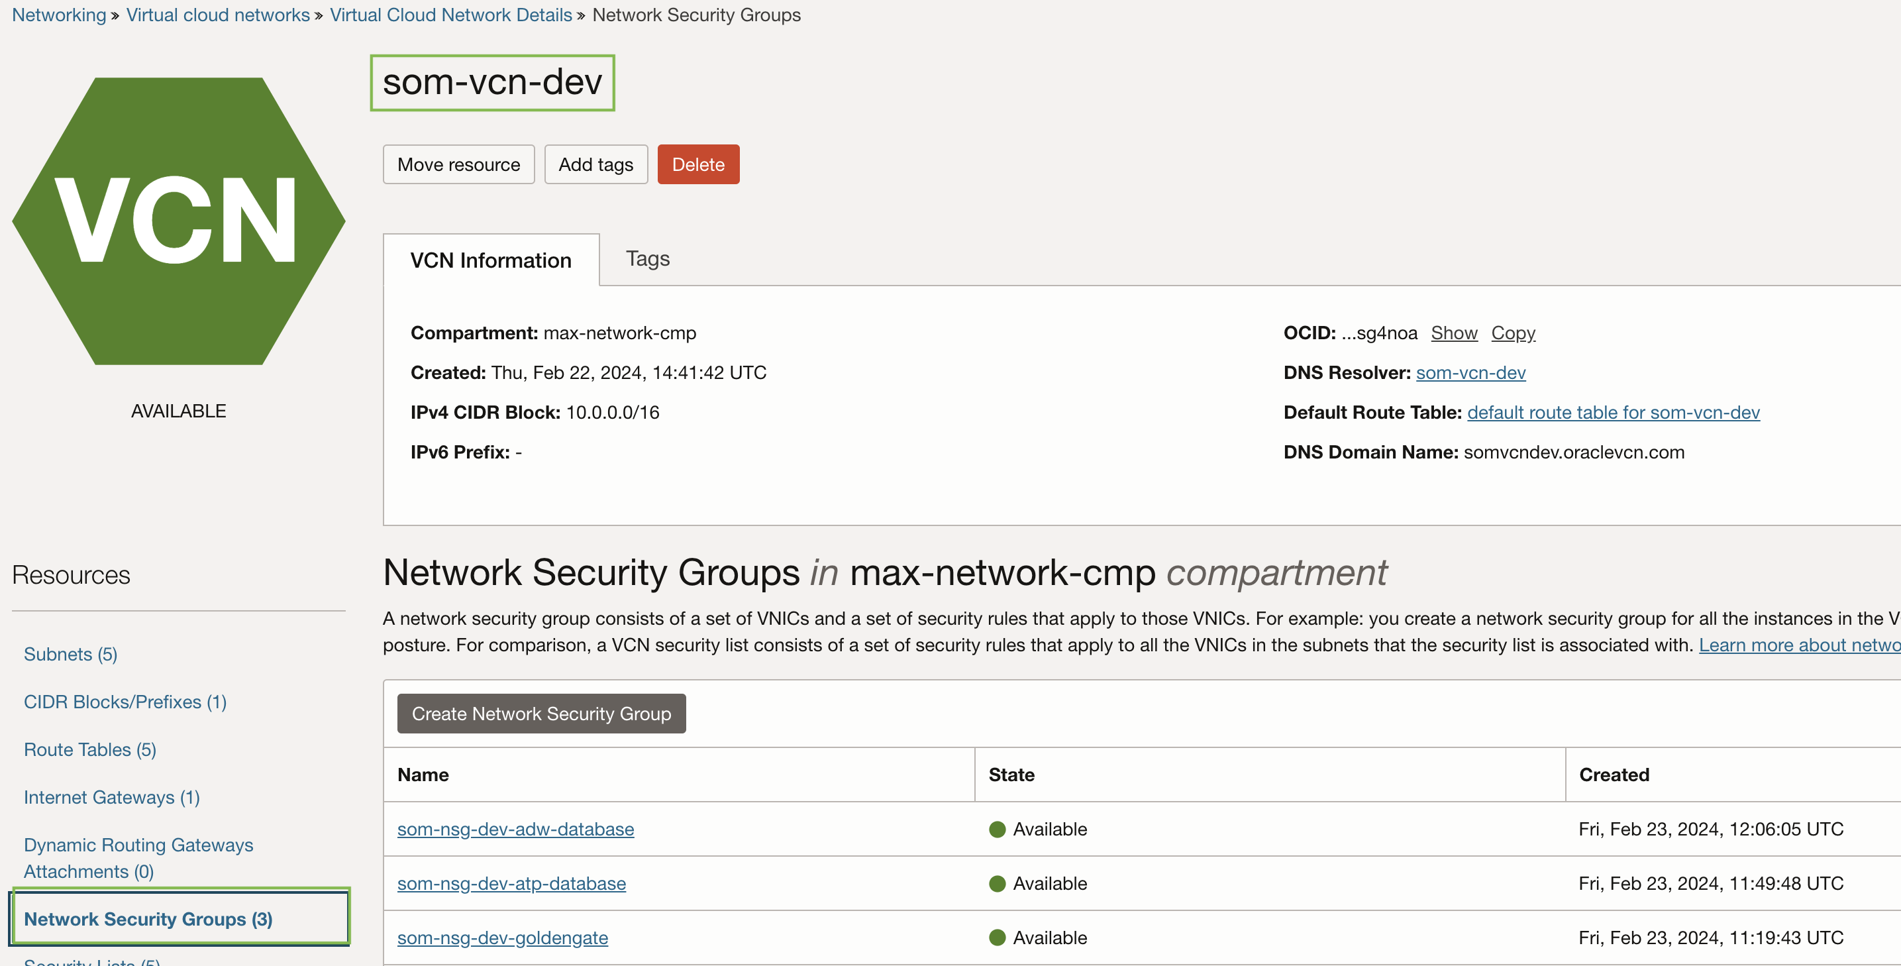Select Internet Gateways in Resources panel

[111, 797]
